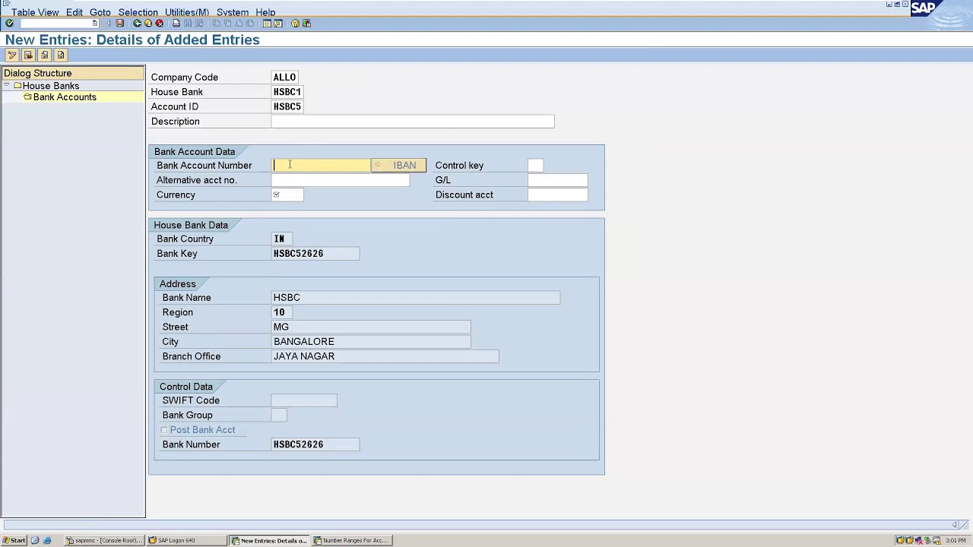
Task: Click the Save floppy disk icon
Action: (119, 24)
